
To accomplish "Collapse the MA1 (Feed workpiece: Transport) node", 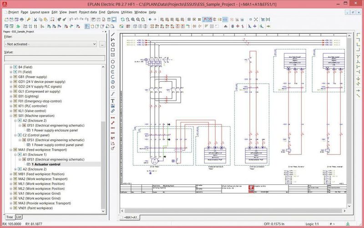I will click(x=11, y=150).
